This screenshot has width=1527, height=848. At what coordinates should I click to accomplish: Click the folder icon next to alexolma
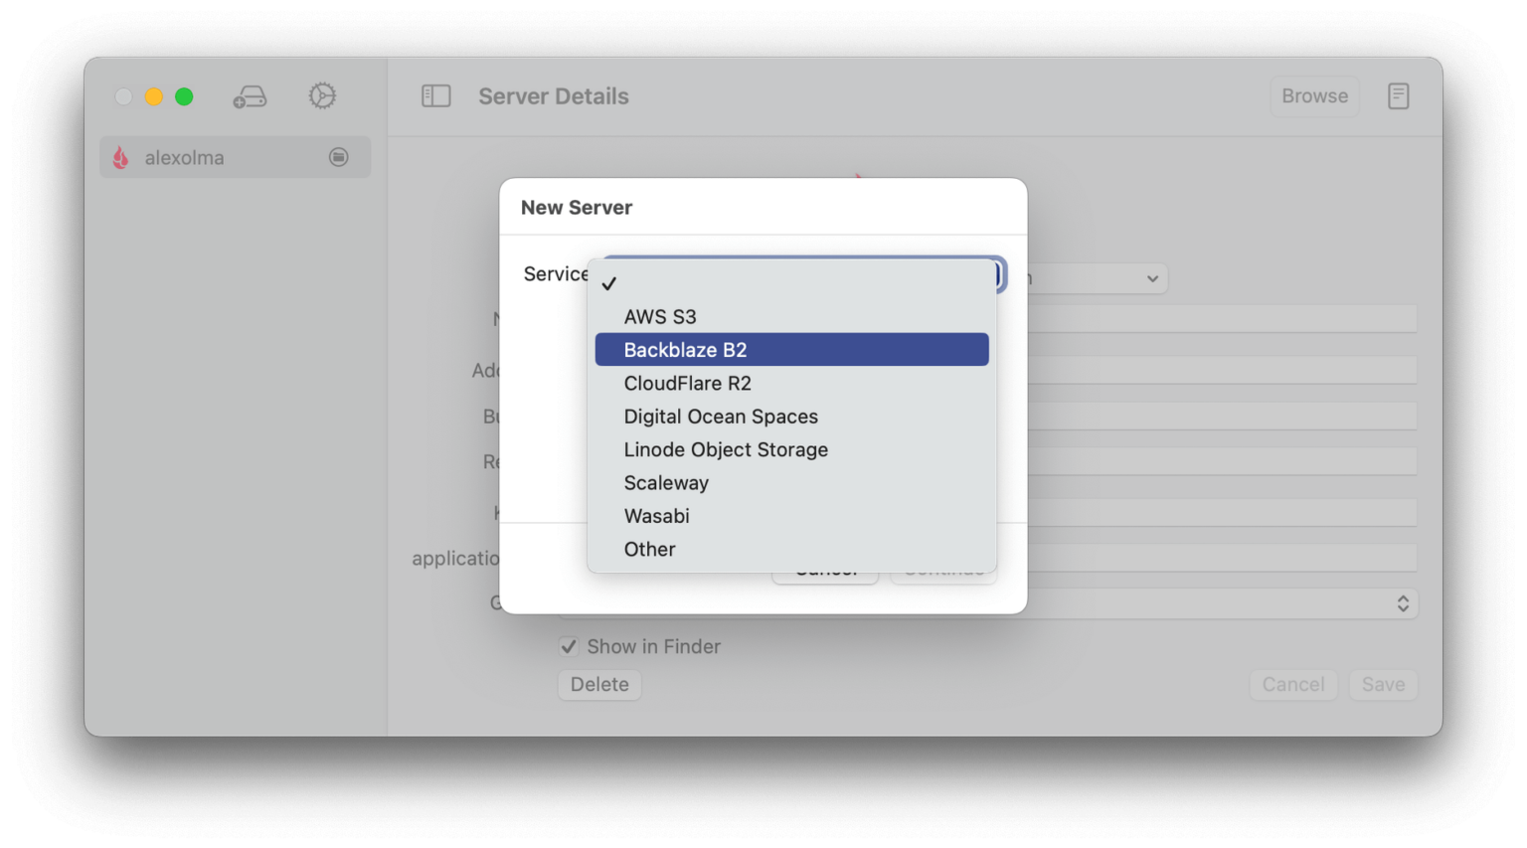point(337,157)
